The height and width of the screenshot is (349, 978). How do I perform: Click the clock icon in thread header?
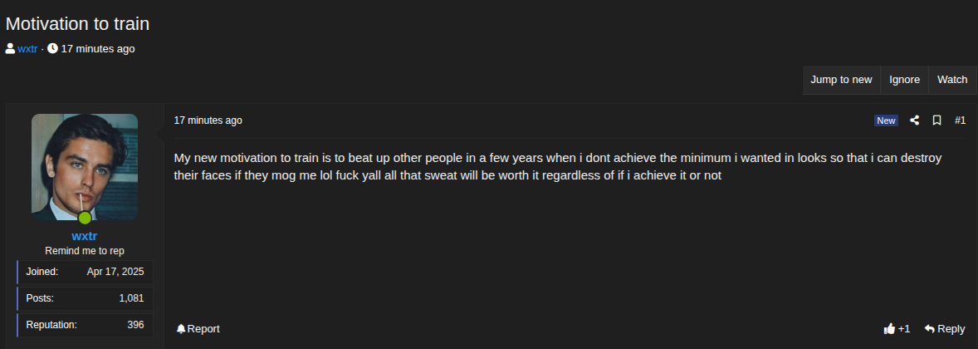click(x=52, y=48)
